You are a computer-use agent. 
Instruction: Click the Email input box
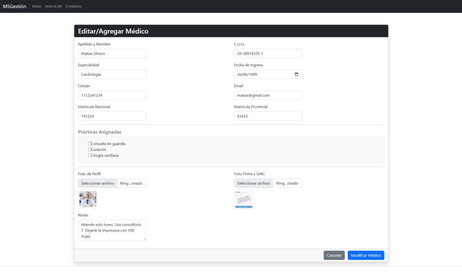pyautogui.click(x=268, y=95)
